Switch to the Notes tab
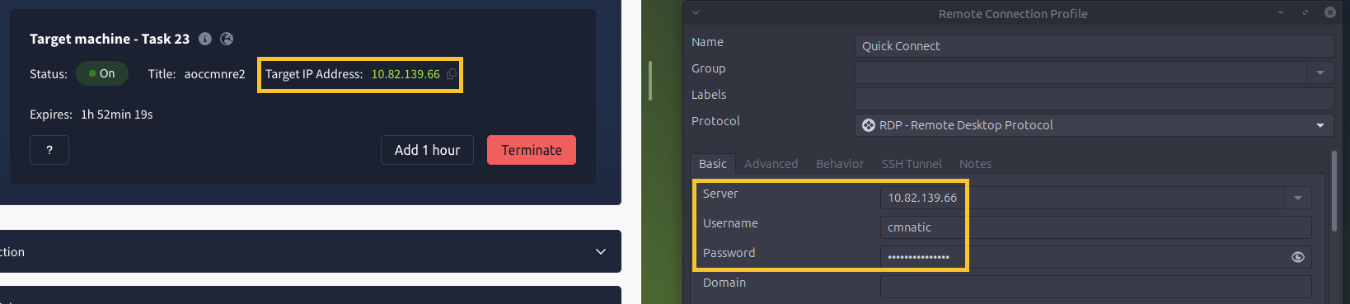The image size is (1350, 304). click(x=975, y=164)
